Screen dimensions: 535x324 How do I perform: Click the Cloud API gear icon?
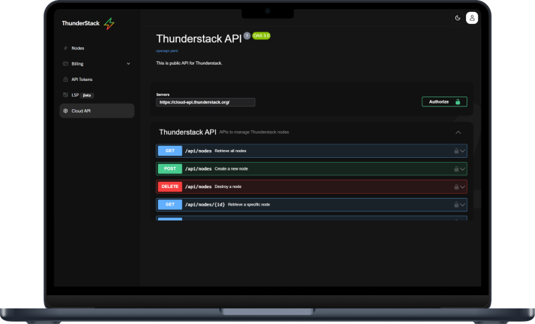click(66, 111)
